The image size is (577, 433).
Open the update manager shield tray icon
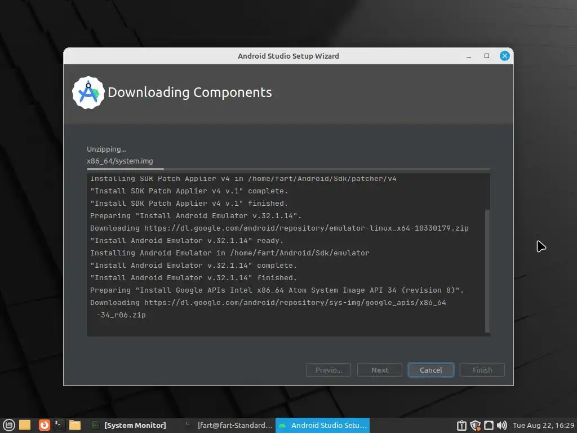[x=475, y=426]
